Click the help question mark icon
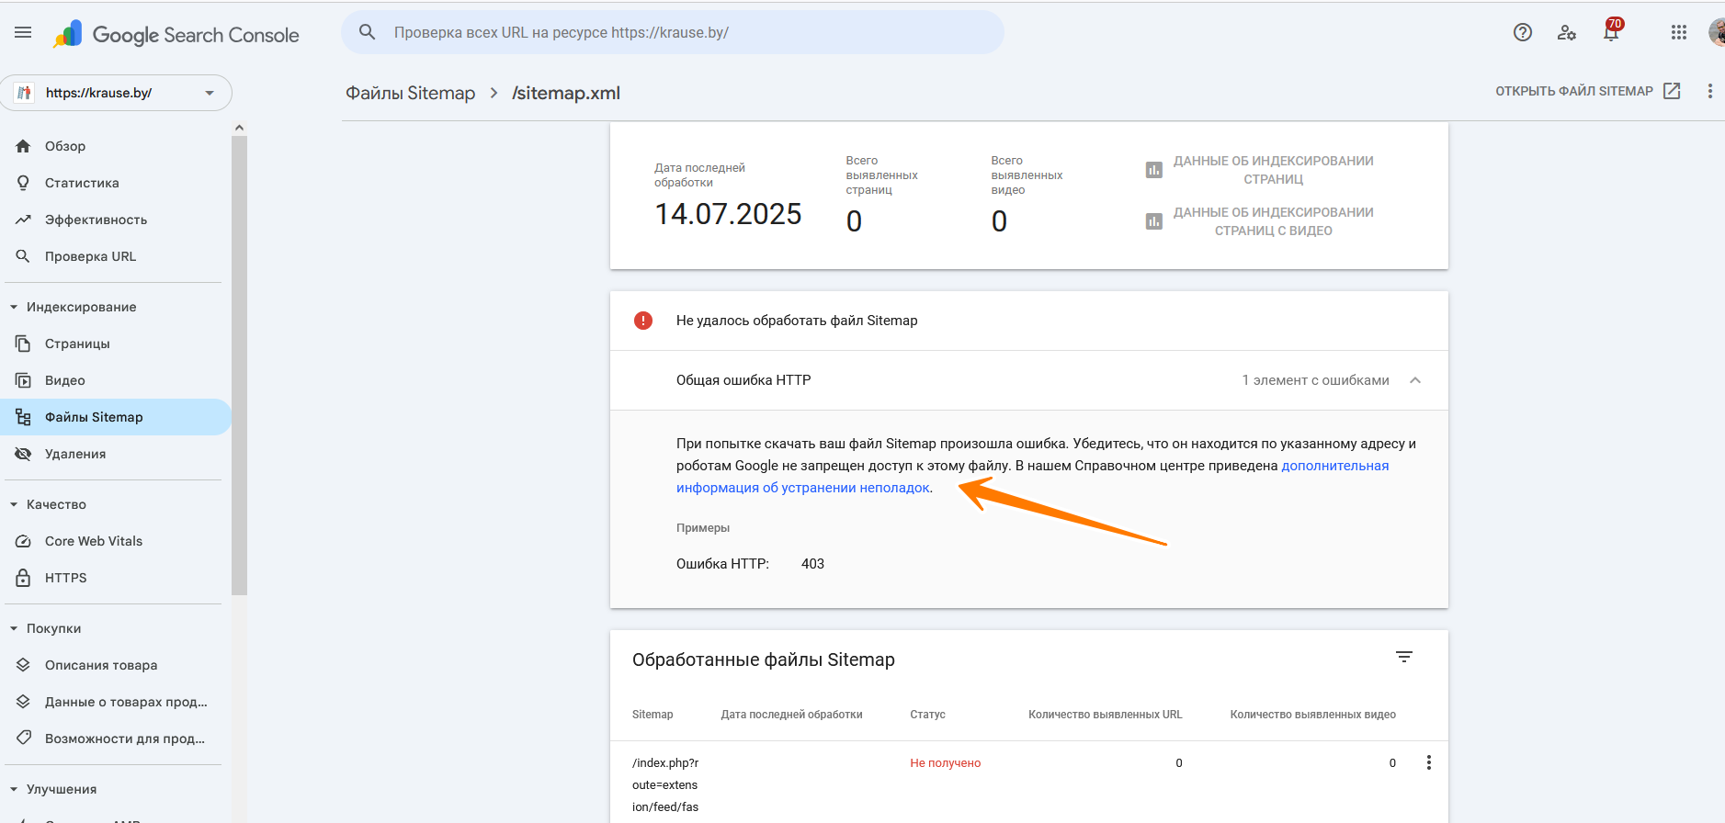 [x=1522, y=33]
